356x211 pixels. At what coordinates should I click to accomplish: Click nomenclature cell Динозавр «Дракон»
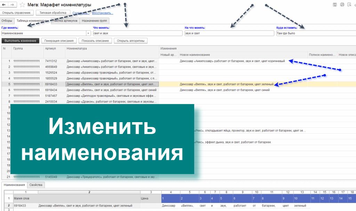pos(112,102)
